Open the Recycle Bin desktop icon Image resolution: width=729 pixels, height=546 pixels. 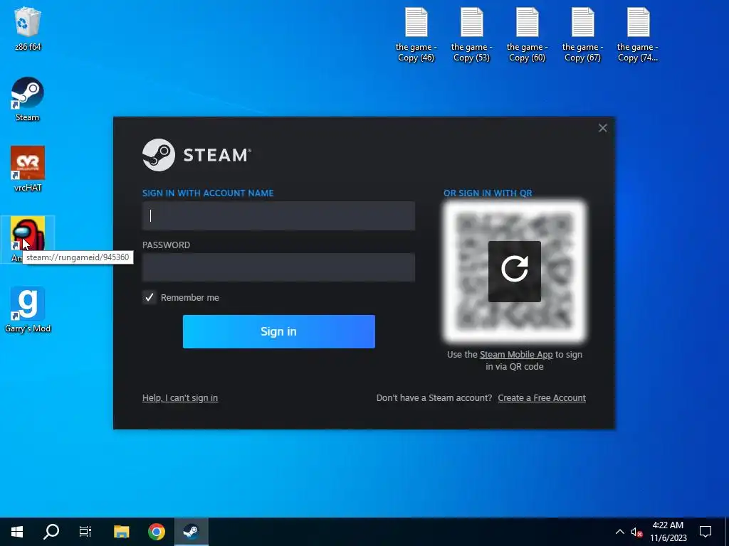[28, 28]
